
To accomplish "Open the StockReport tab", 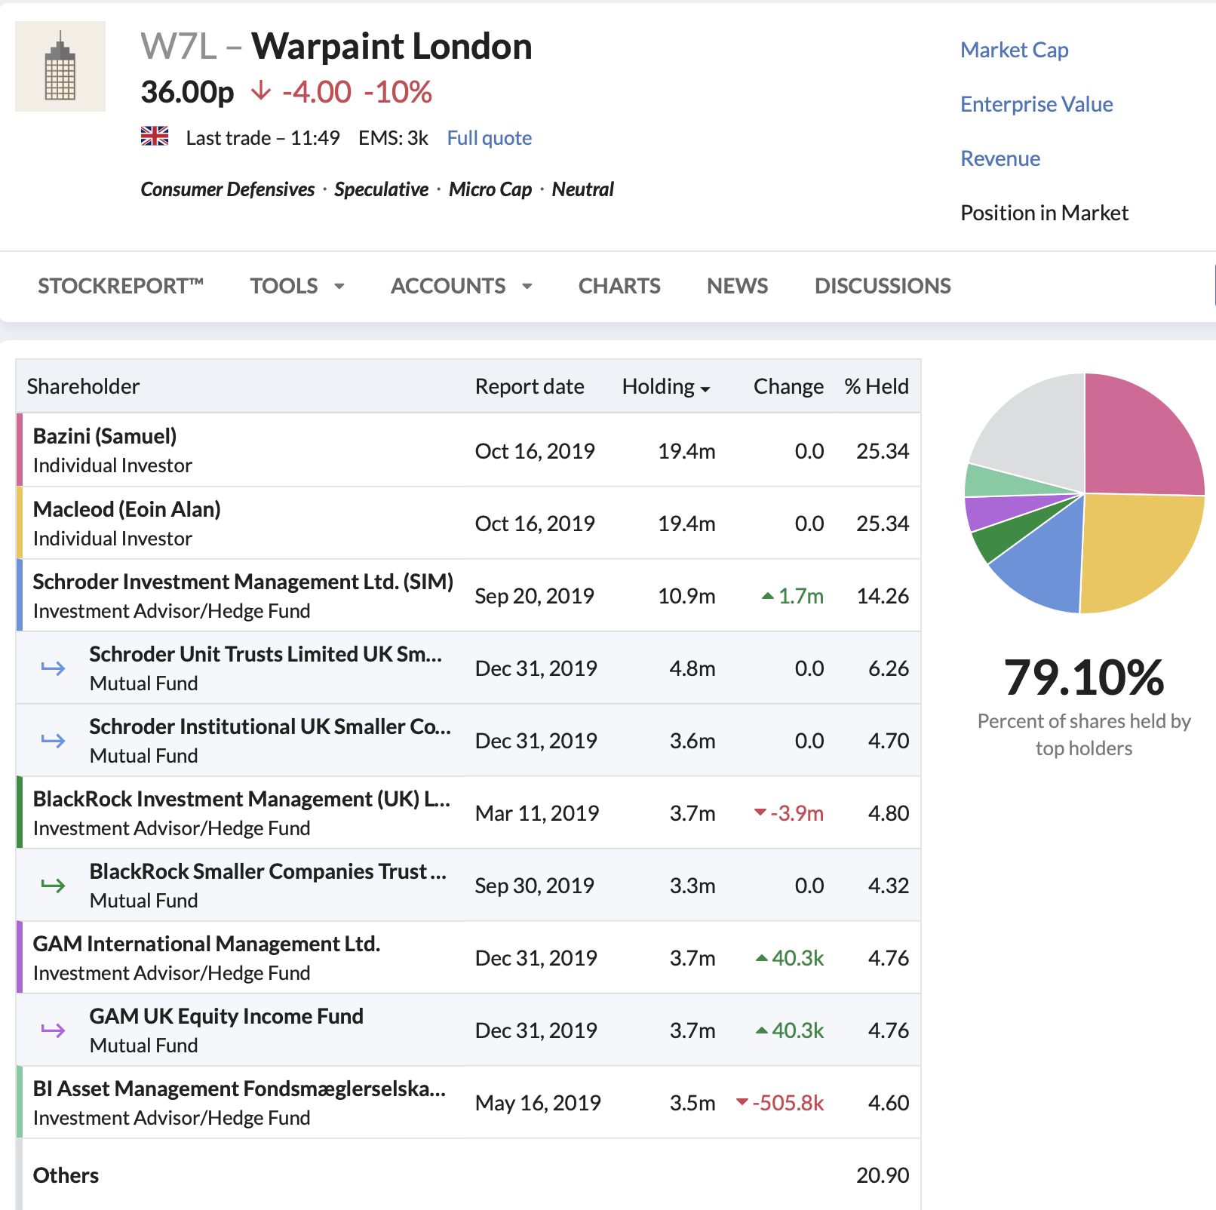I will [121, 286].
